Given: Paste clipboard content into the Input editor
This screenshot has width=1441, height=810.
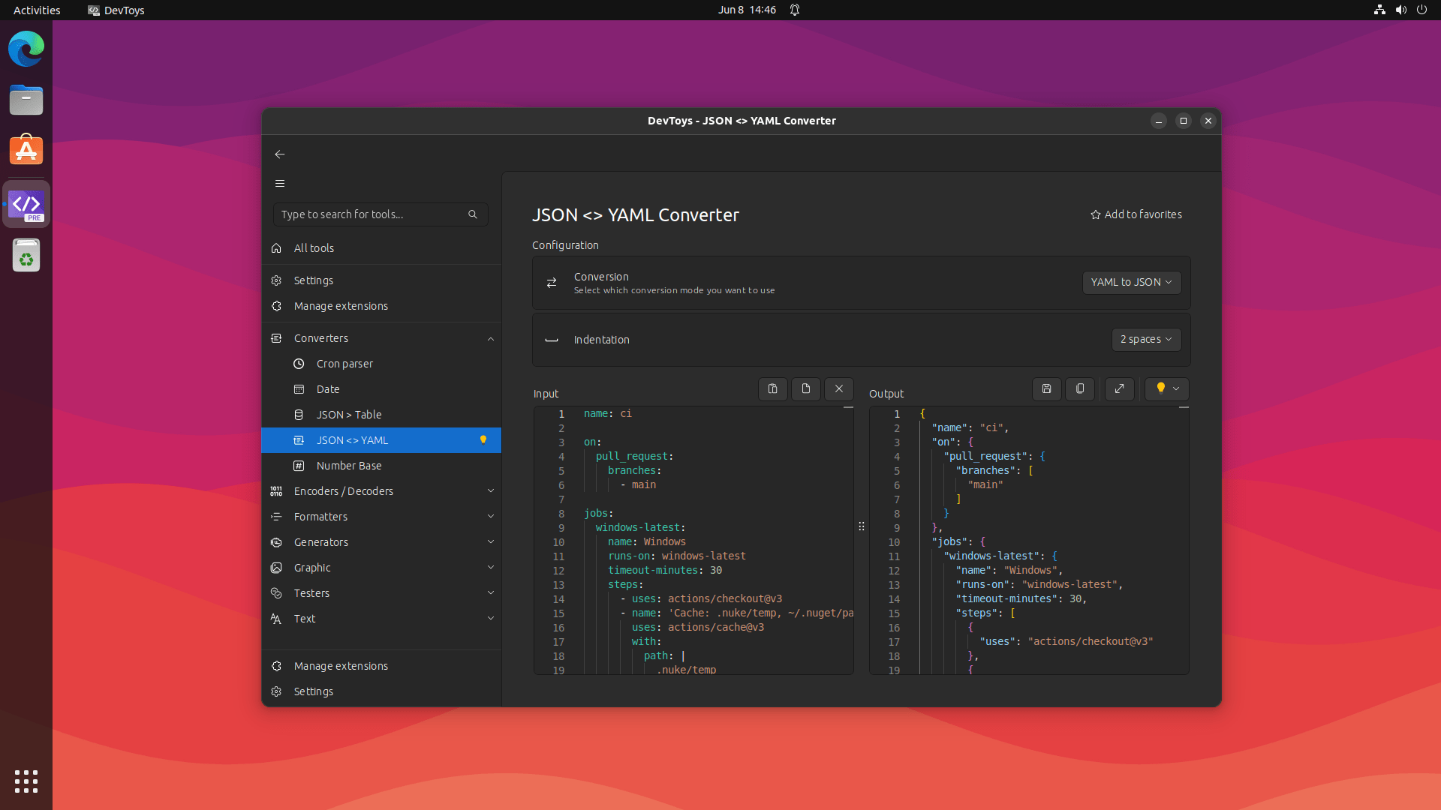Looking at the screenshot, I should [772, 388].
